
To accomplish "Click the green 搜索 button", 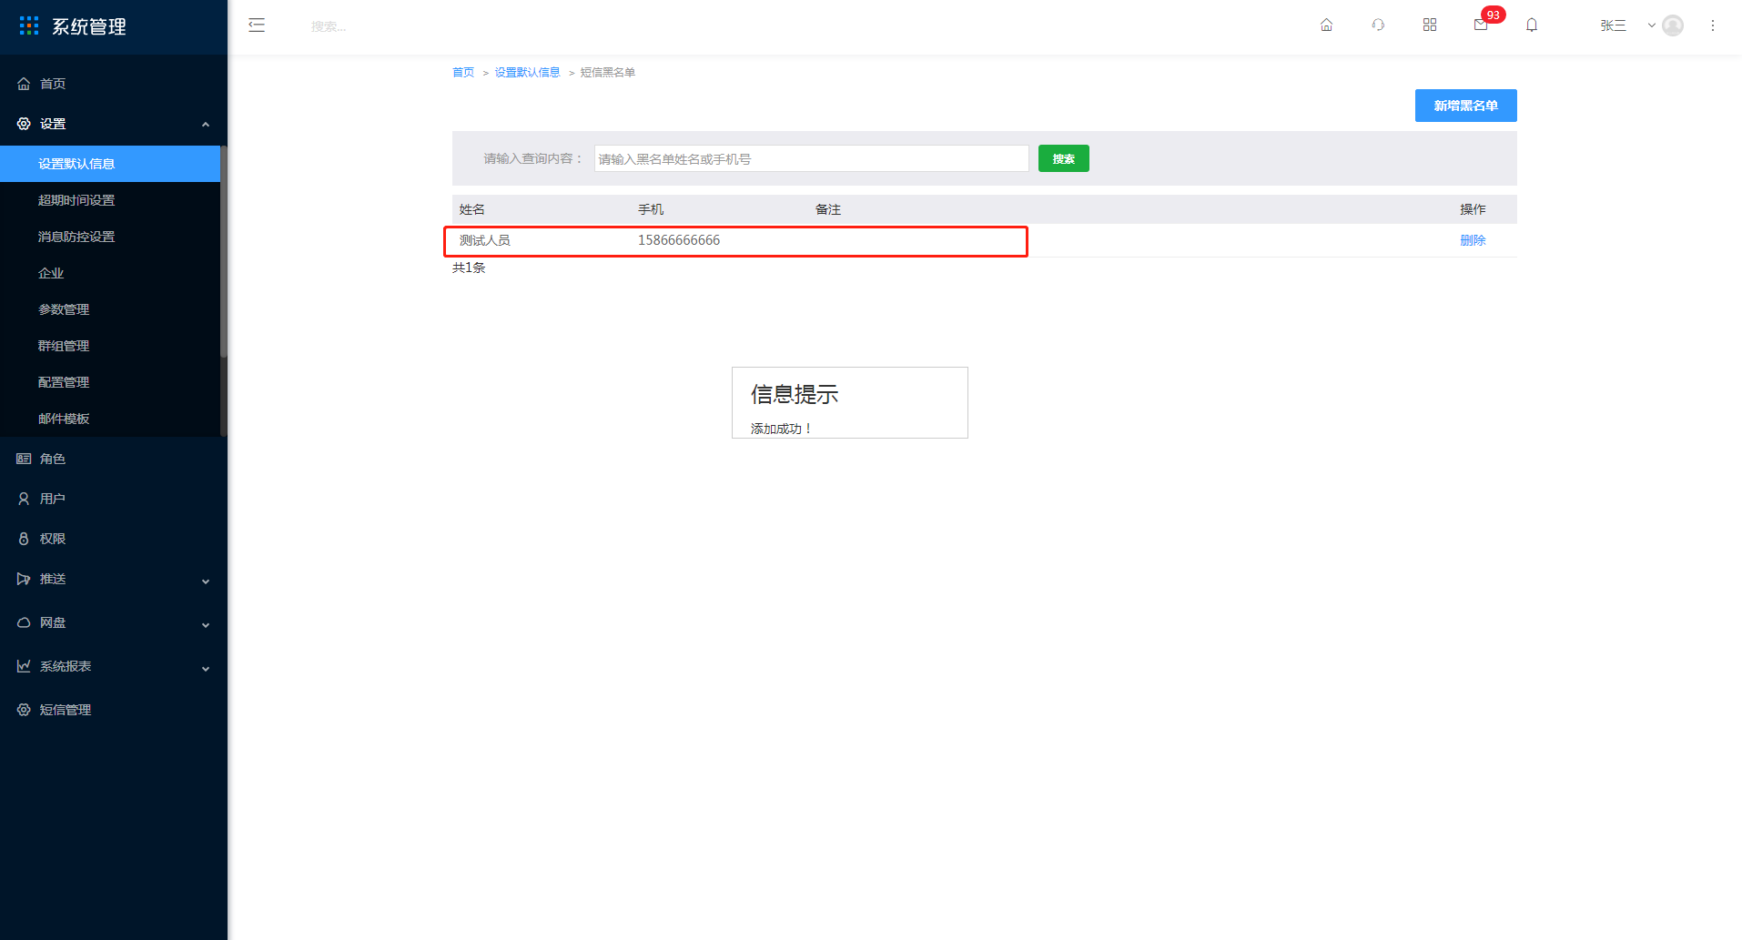I will pos(1063,158).
